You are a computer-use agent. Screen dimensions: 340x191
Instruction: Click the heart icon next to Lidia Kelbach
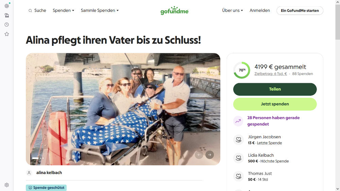(x=239, y=158)
